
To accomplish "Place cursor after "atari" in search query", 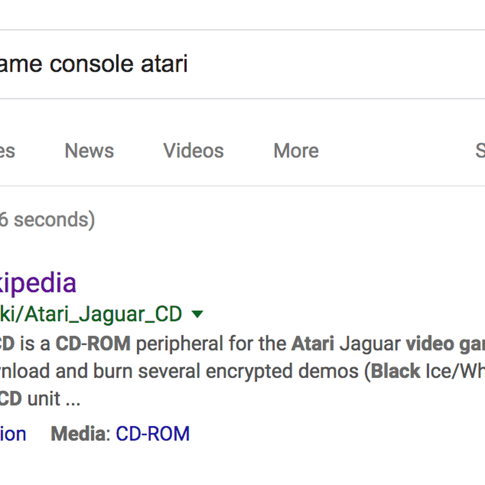I will pyautogui.click(x=188, y=65).
